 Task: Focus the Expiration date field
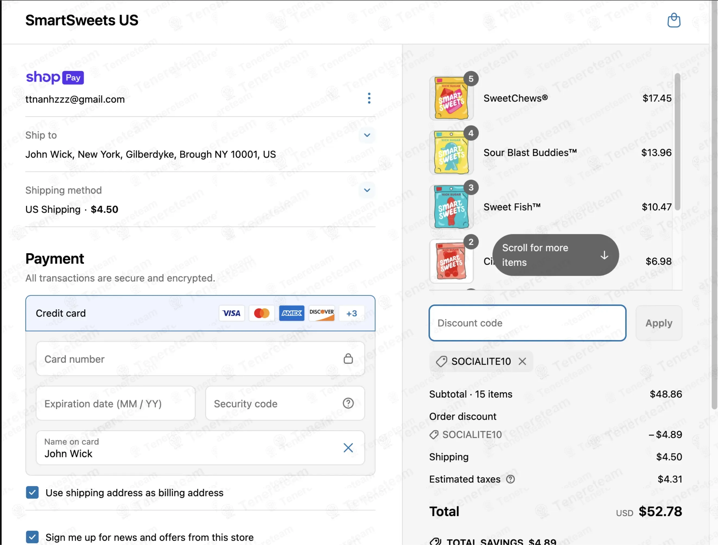tap(116, 403)
